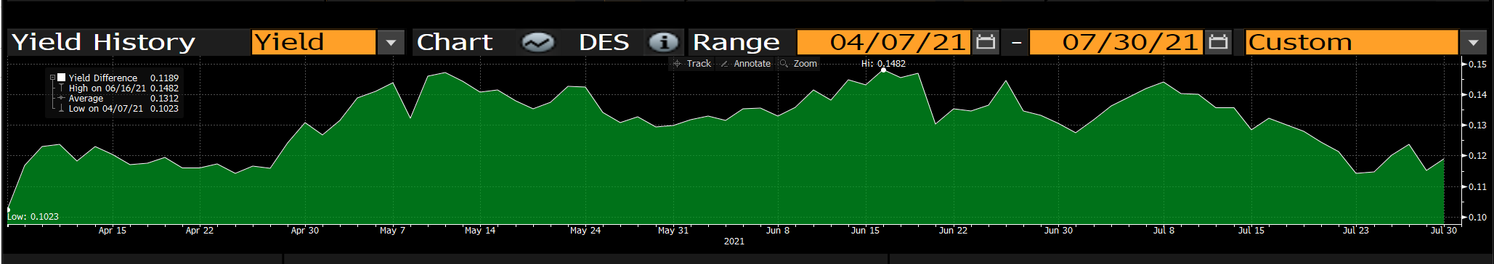Click the 0.14 y-axis value
Viewport: 1494px width, 264px height.
[1477, 94]
